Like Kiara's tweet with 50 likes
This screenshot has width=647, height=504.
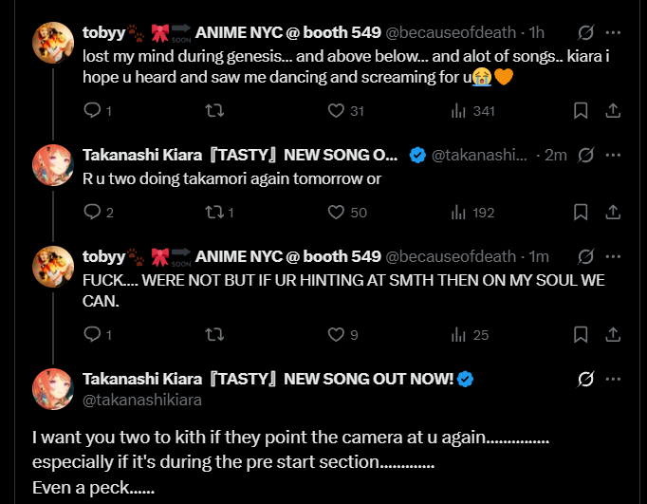click(336, 213)
